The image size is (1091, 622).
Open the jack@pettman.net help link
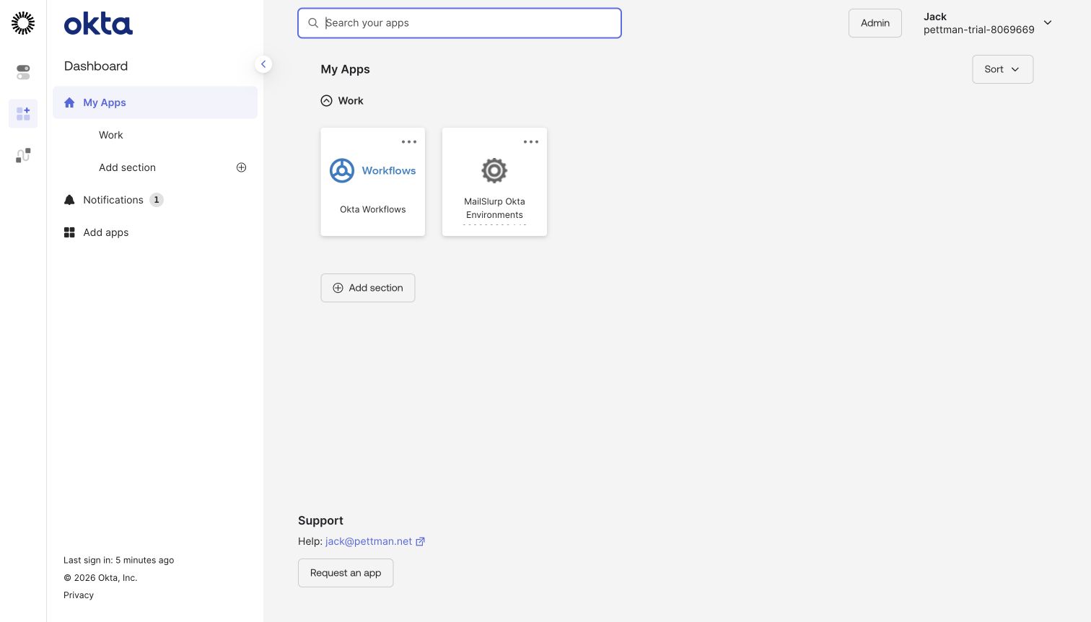[369, 541]
